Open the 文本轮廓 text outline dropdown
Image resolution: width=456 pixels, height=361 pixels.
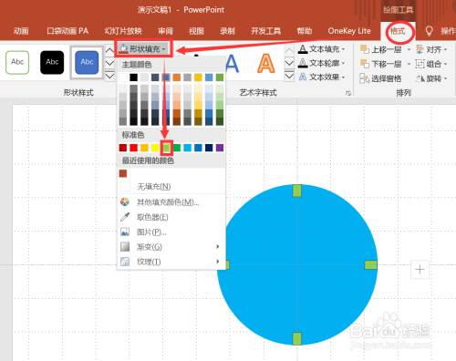pos(322,63)
